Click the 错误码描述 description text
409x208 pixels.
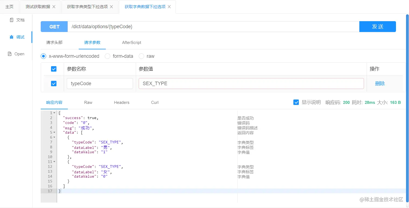point(248,128)
